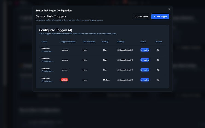Click the Configured Triggers (4) heading
This screenshot has width=205, height=128.
(55, 30)
